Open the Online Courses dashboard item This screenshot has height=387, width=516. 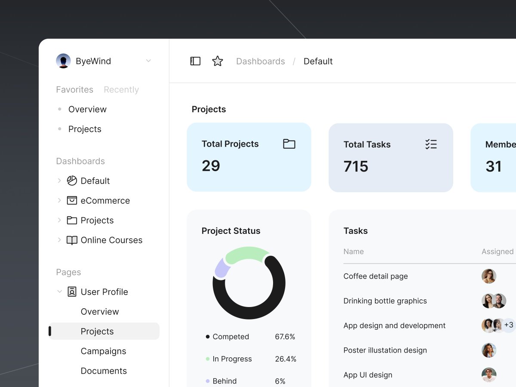[x=111, y=240]
